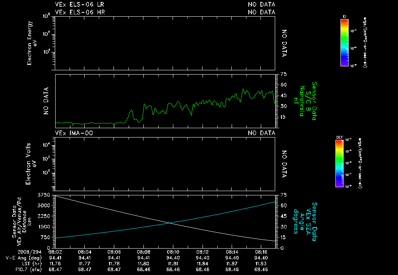398x275 pixels.
Task: Click the DEF rainbow color scale bar
Action: click(x=339, y=164)
